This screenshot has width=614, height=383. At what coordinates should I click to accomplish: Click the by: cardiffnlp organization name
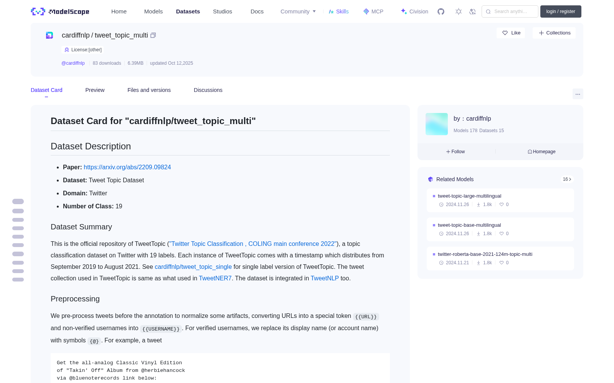(x=472, y=119)
